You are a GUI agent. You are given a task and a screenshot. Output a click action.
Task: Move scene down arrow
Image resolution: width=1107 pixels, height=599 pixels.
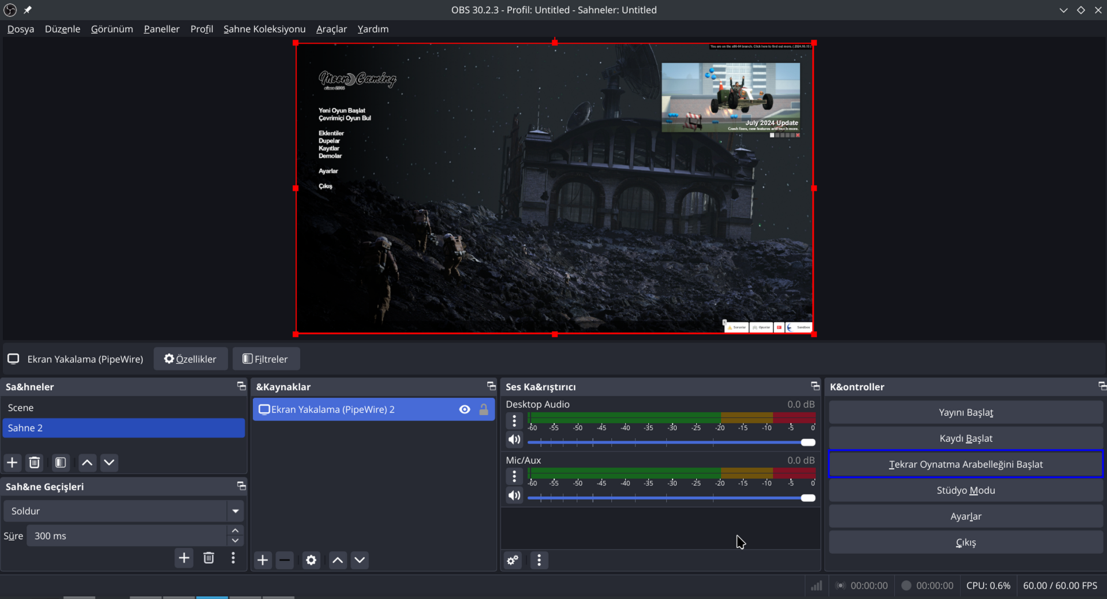tap(109, 462)
